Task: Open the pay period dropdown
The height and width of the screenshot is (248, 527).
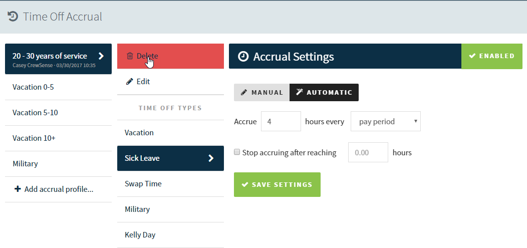Action: tap(386, 121)
